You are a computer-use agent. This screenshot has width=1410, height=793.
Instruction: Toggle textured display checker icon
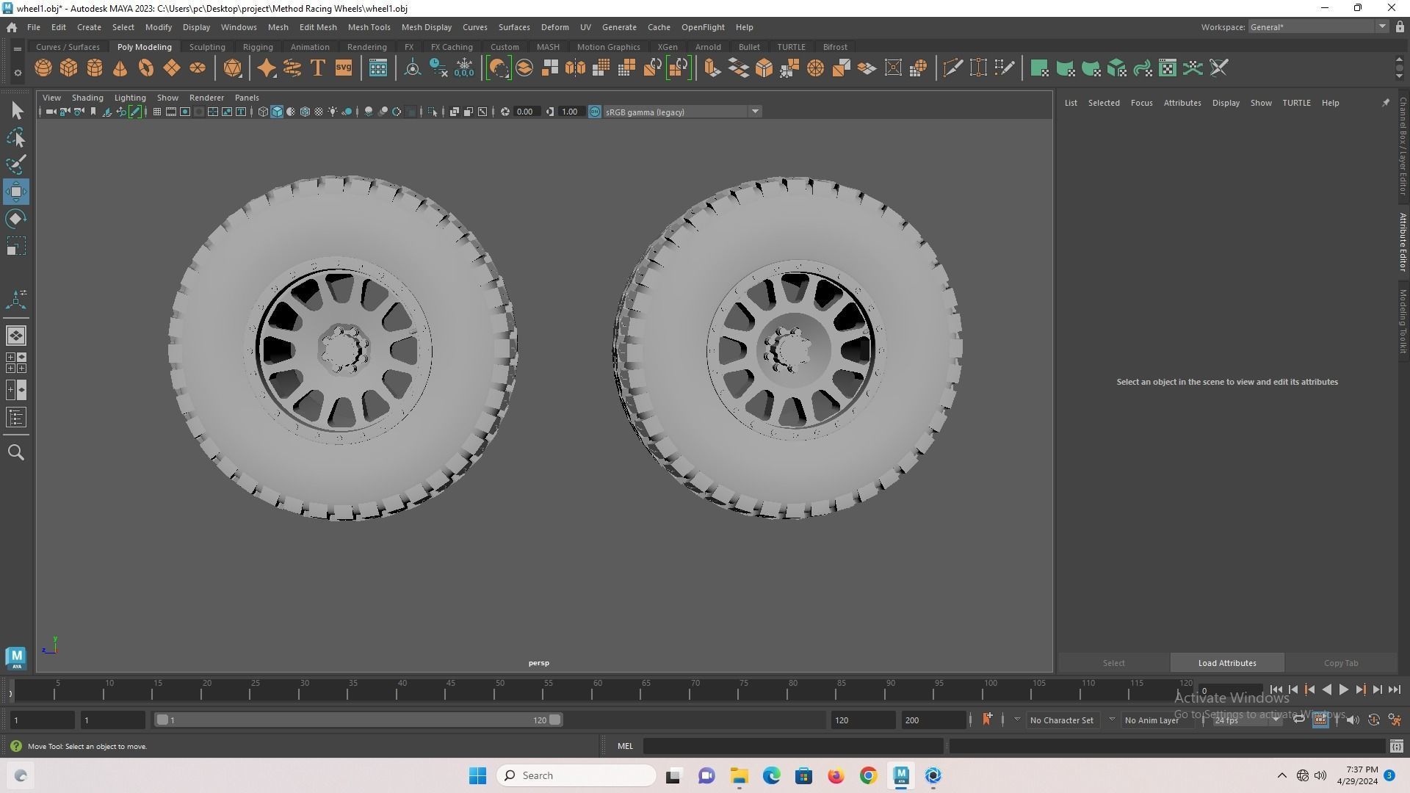[x=319, y=112]
